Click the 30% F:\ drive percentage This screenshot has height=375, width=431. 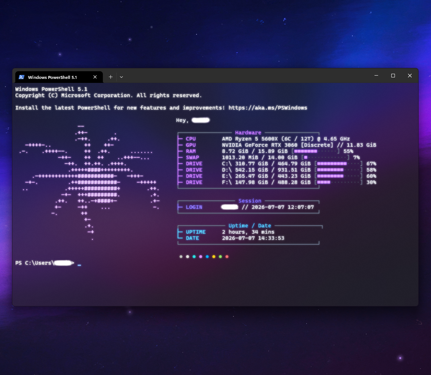[x=371, y=182]
